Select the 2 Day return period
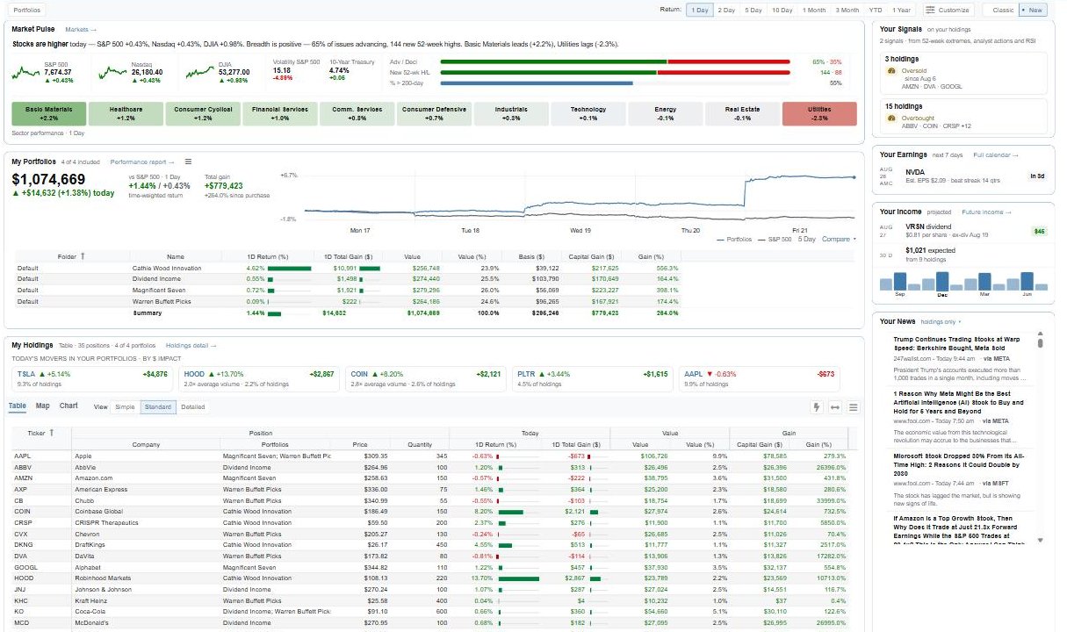 tap(726, 10)
